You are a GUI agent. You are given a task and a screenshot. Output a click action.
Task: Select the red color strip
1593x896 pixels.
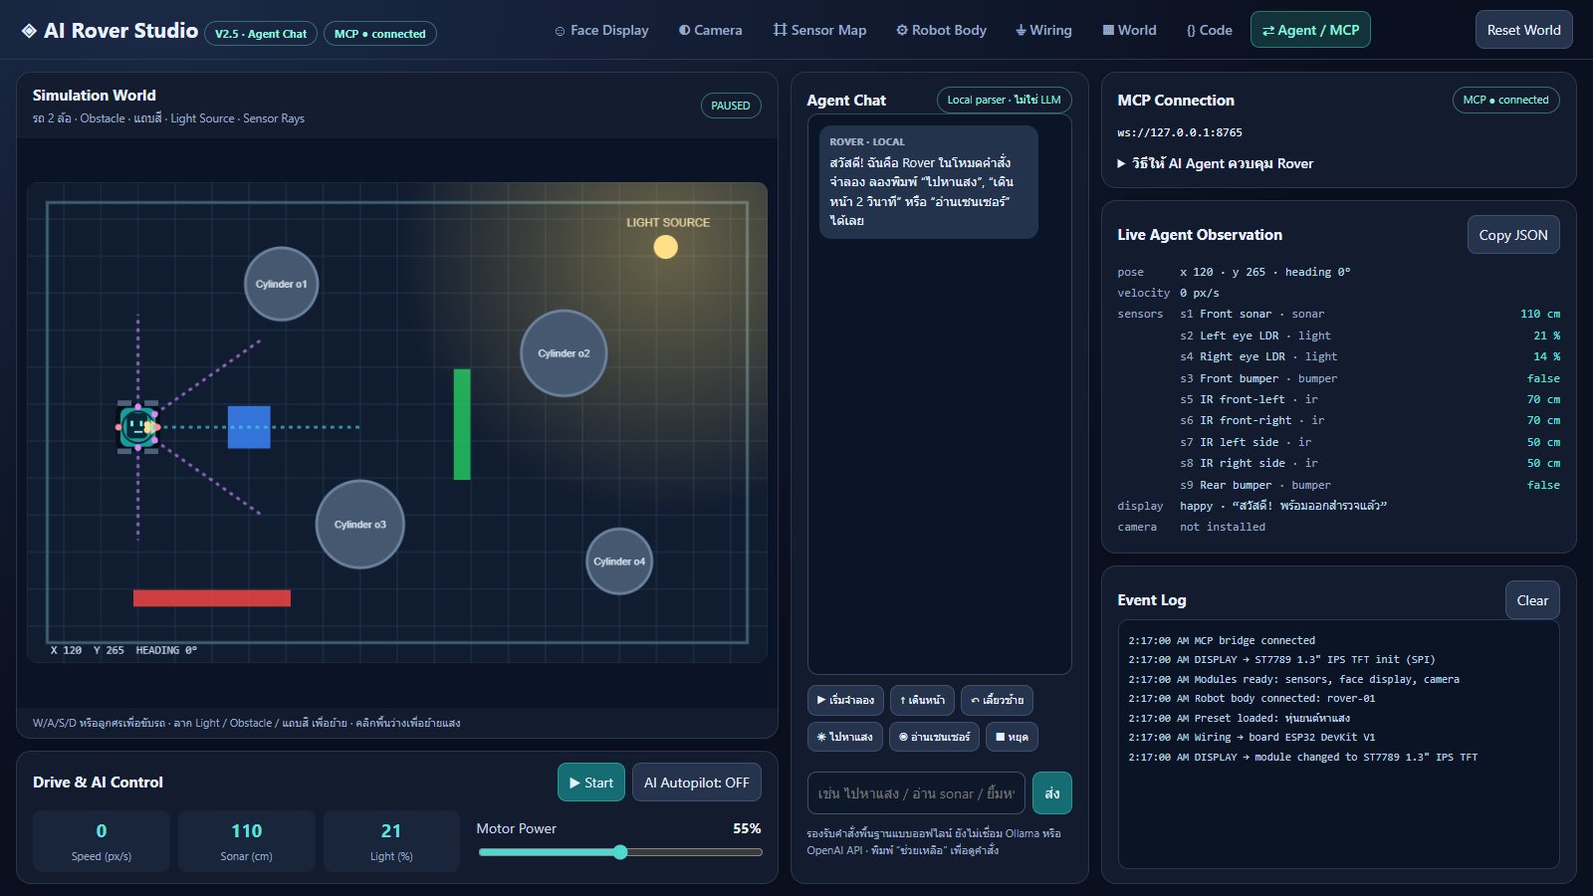pos(212,598)
